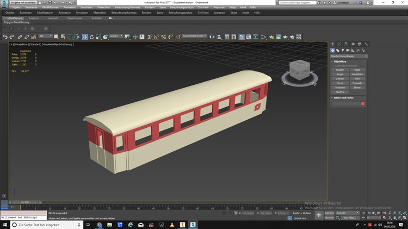Open the Utilities wrench panel
This screenshot has height=229, width=408.
point(367,44)
